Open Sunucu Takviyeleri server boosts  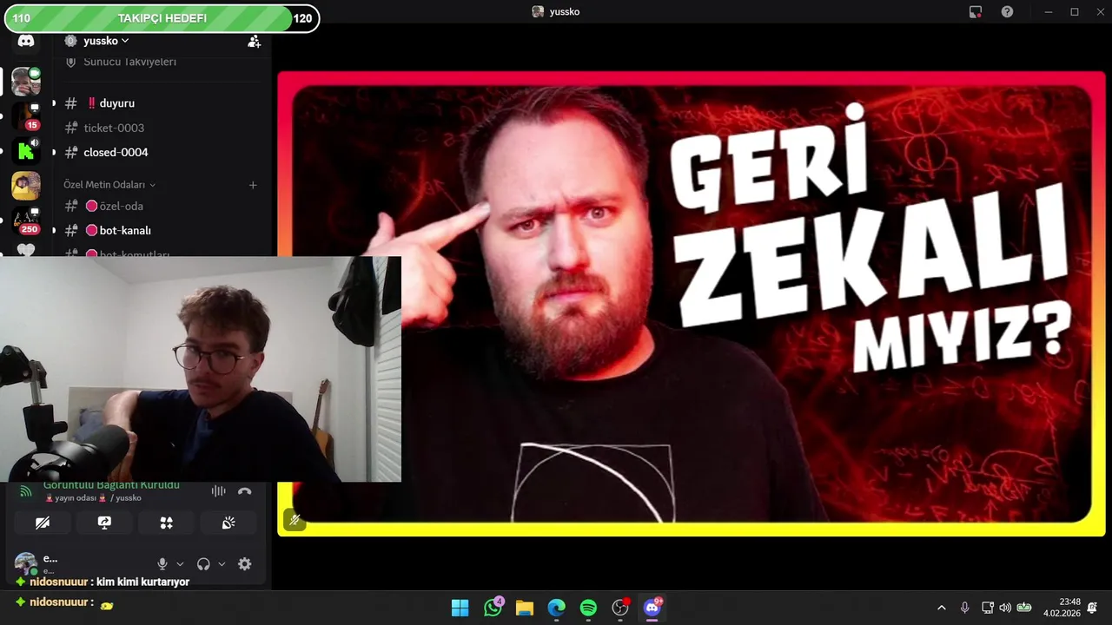pyautogui.click(x=129, y=62)
